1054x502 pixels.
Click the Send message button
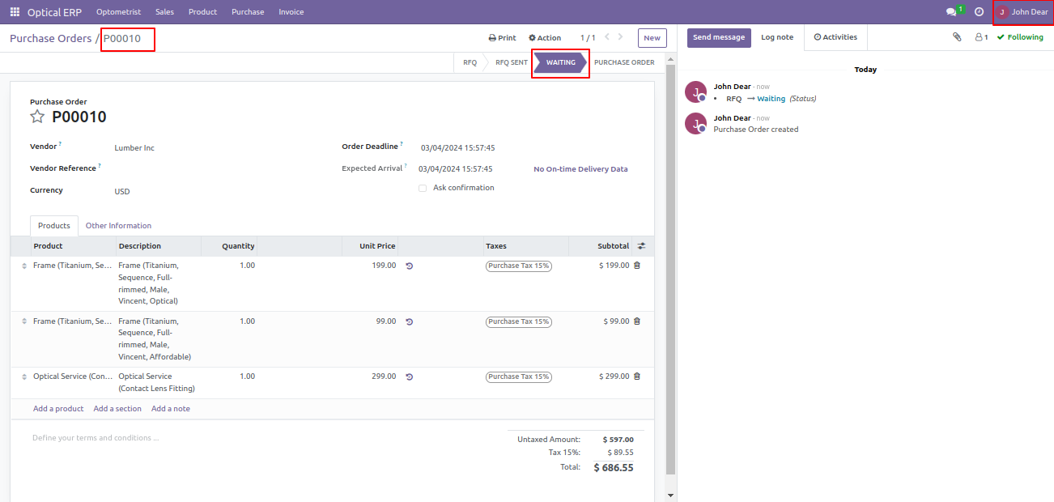(719, 37)
